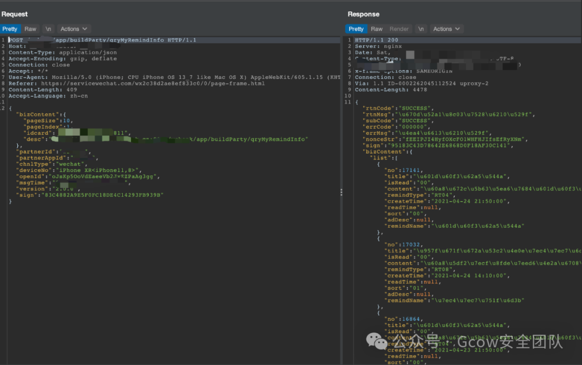
Task: Click createTime 2021-04-24 21:50:00
Action: (x=447, y=201)
